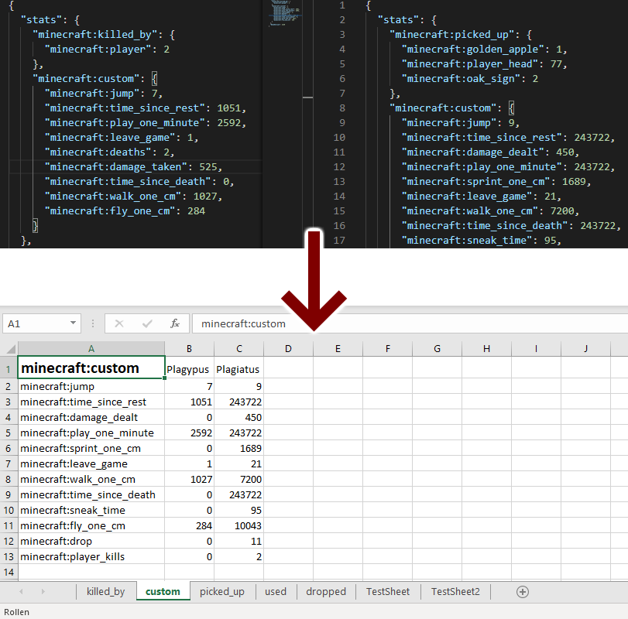Click cell value 10043 in column C
This screenshot has height=619, width=628.
click(239, 526)
